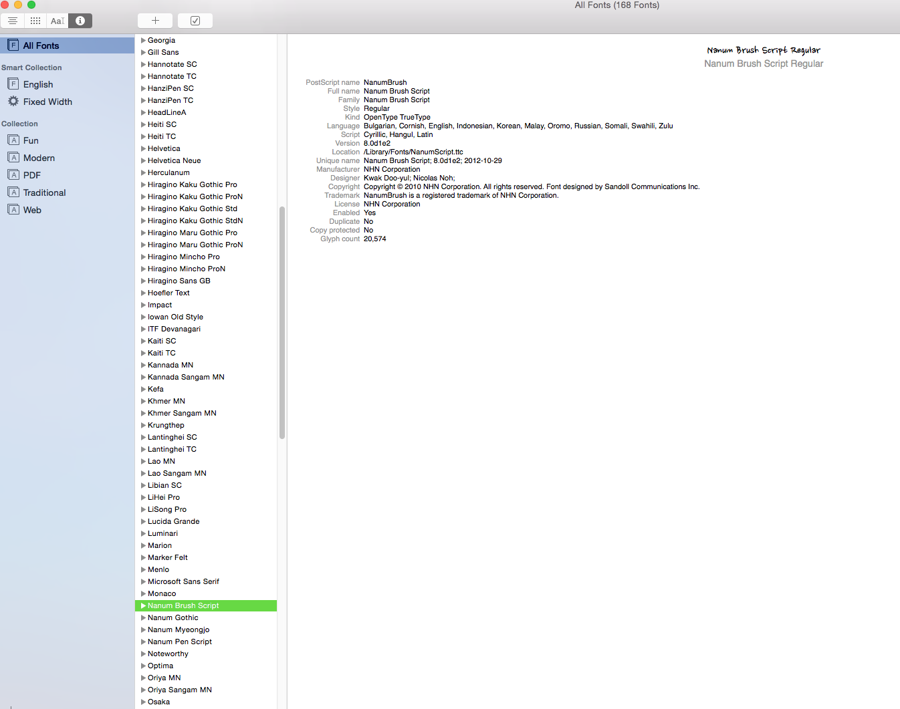Select the All Fonts library
Screen dimensions: 900x709
pyautogui.click(x=67, y=45)
